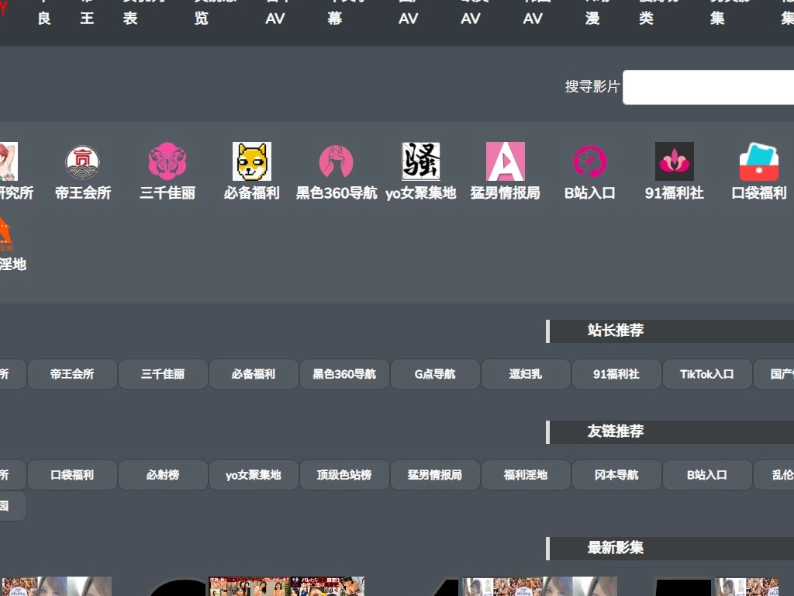Select the 顶级色站榜 link button

(x=344, y=474)
